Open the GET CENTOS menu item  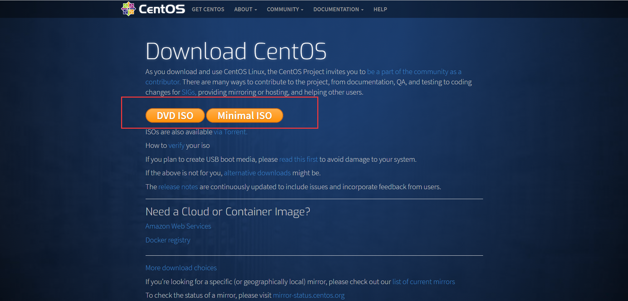coord(208,9)
